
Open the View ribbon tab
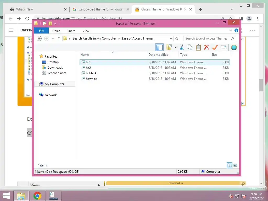tap(86, 31)
